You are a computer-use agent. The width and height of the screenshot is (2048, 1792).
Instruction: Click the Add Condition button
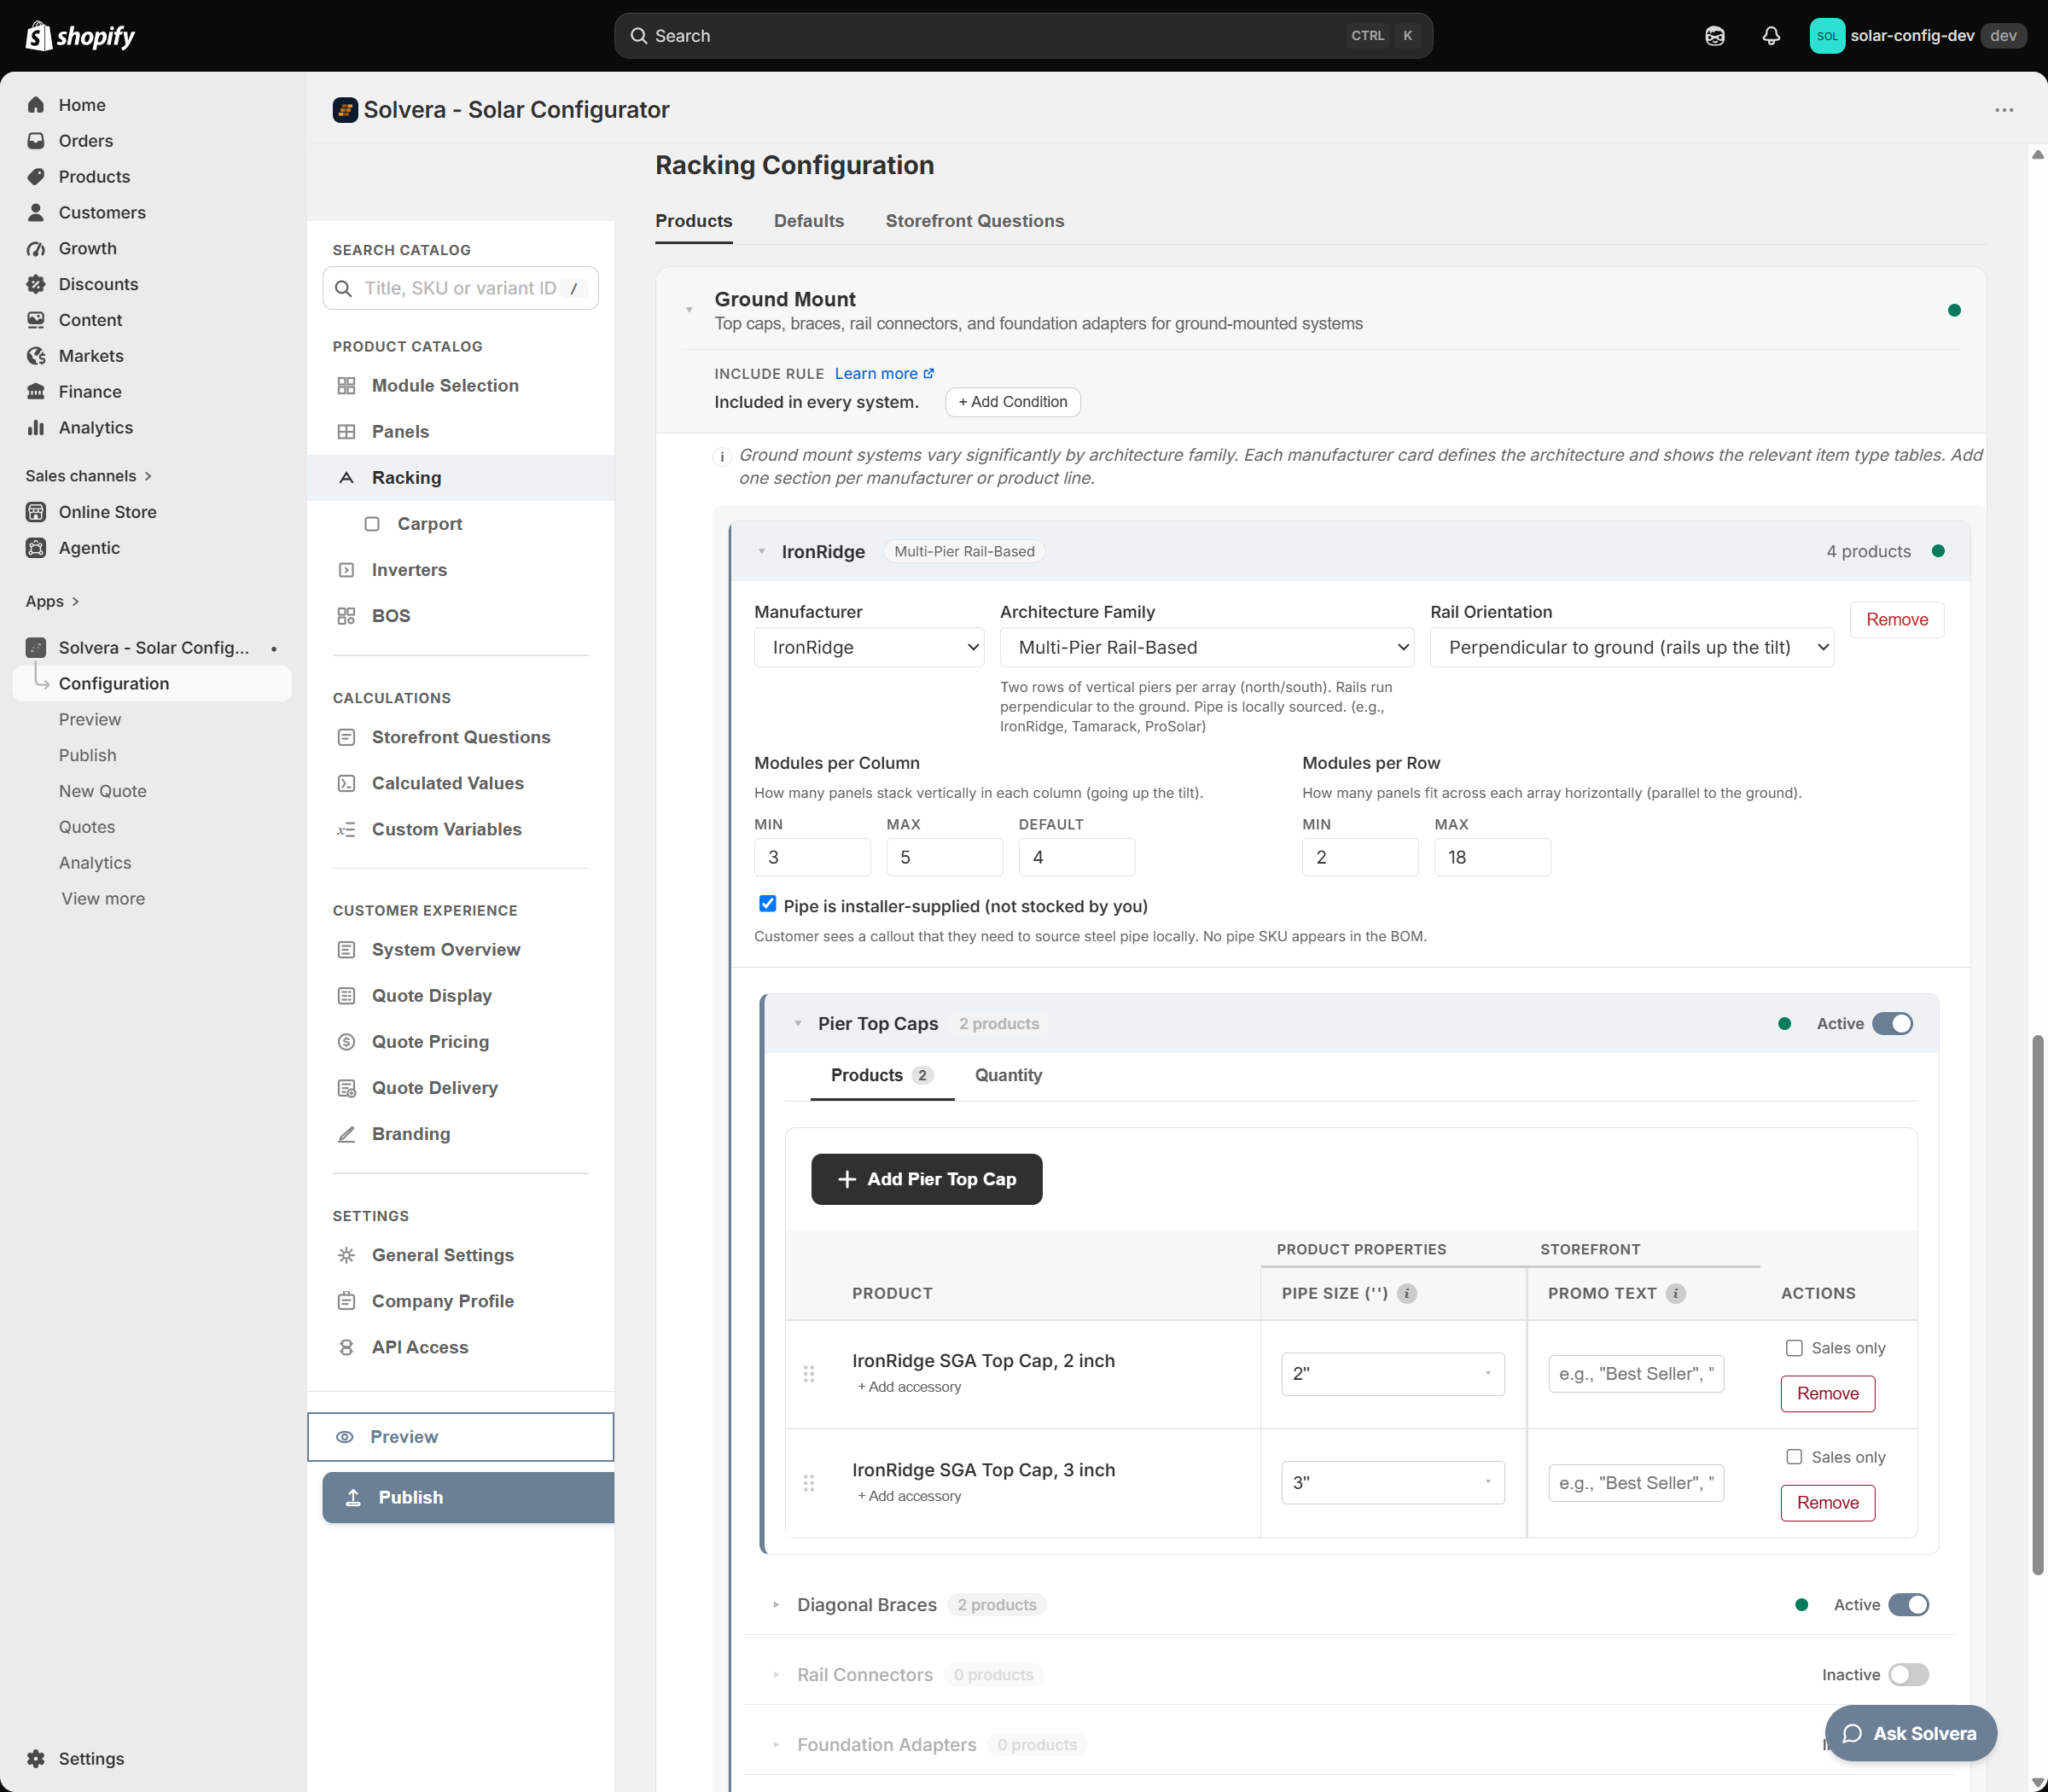tap(1013, 402)
